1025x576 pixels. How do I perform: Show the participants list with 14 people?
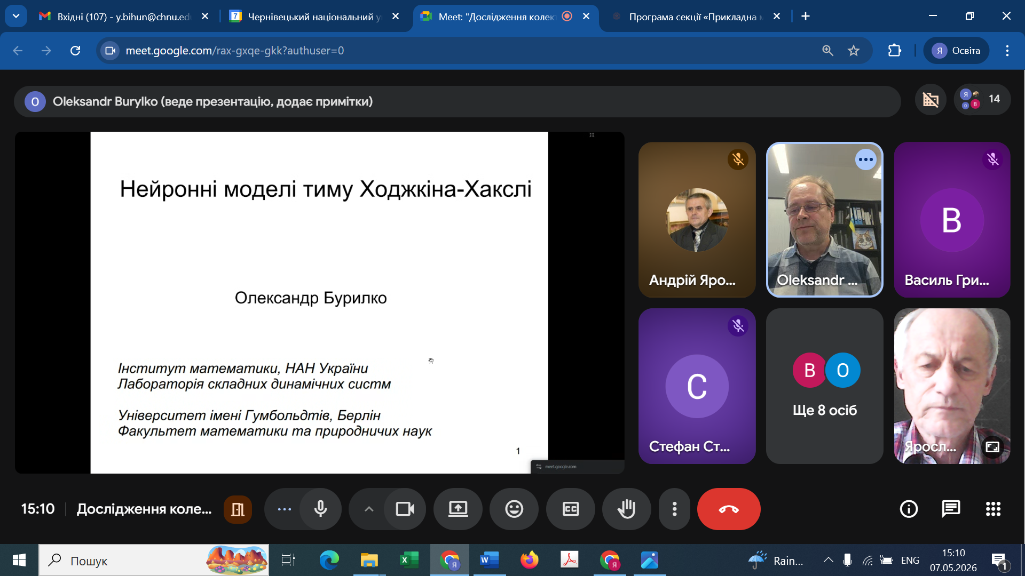[x=982, y=99]
